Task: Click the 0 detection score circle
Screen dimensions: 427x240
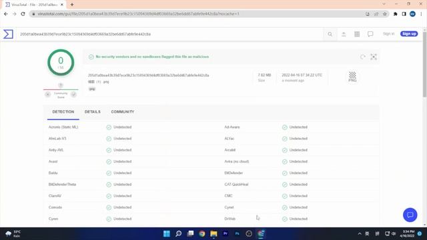Action: 61,62
